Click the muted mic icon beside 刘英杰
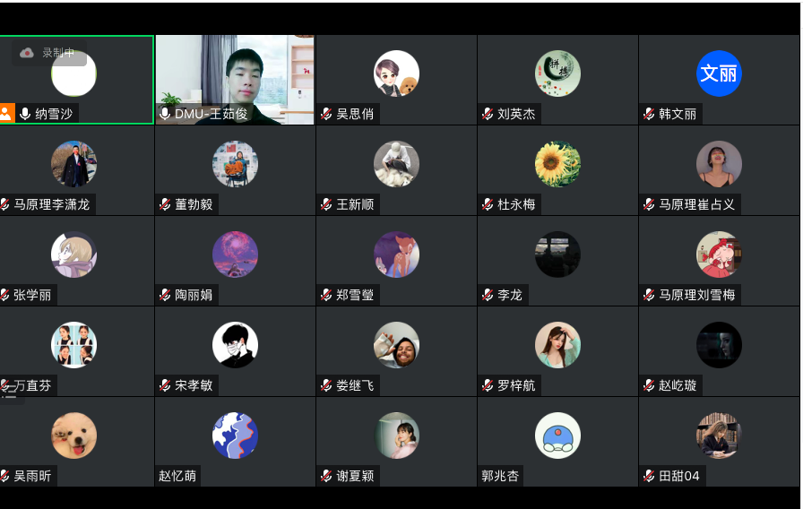Image resolution: width=803 pixels, height=509 pixels. point(488,114)
